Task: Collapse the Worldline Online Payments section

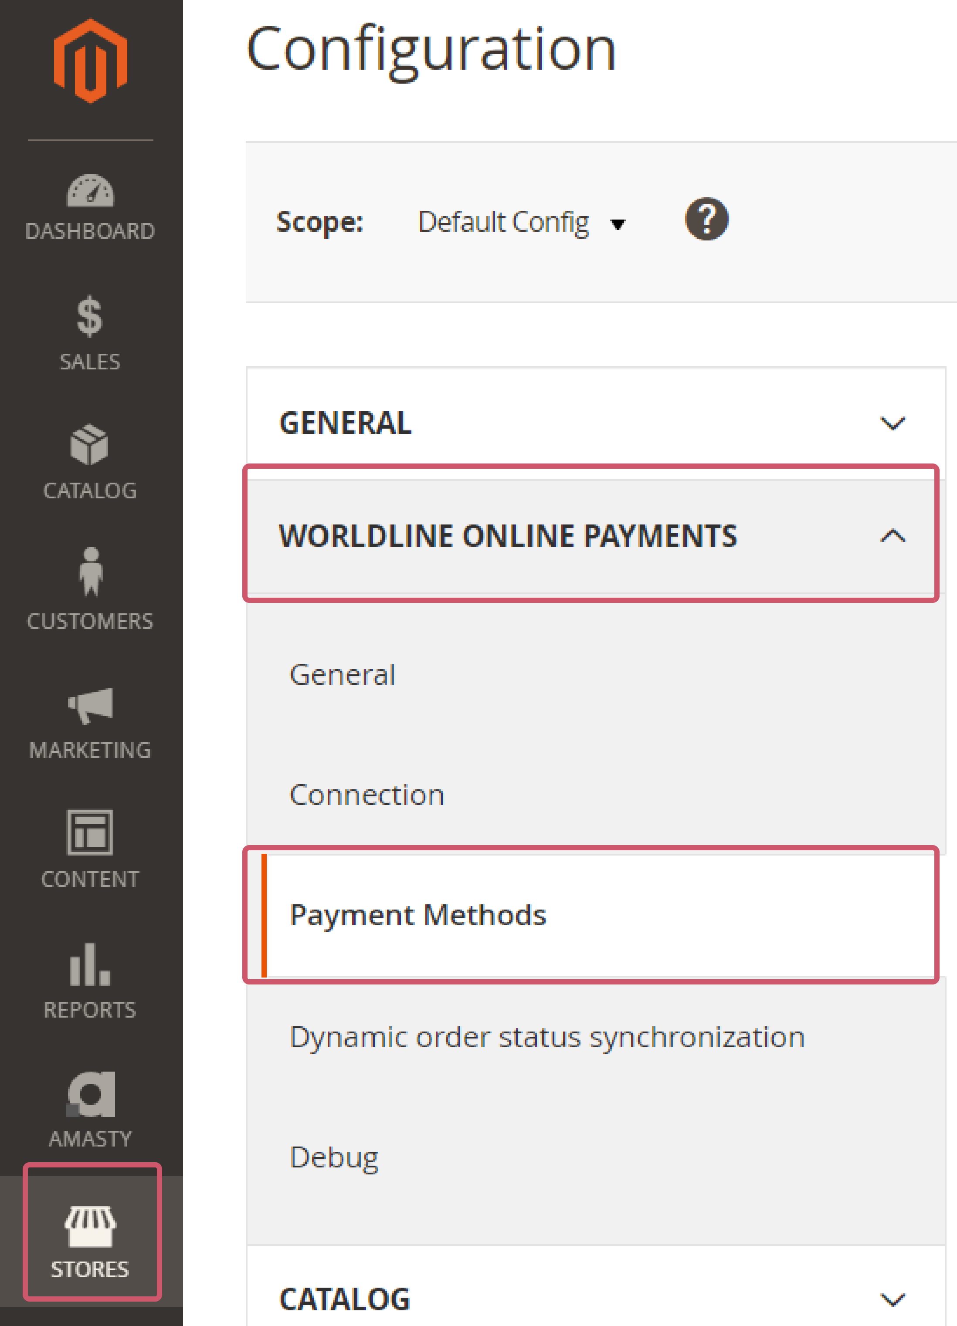Action: click(892, 535)
